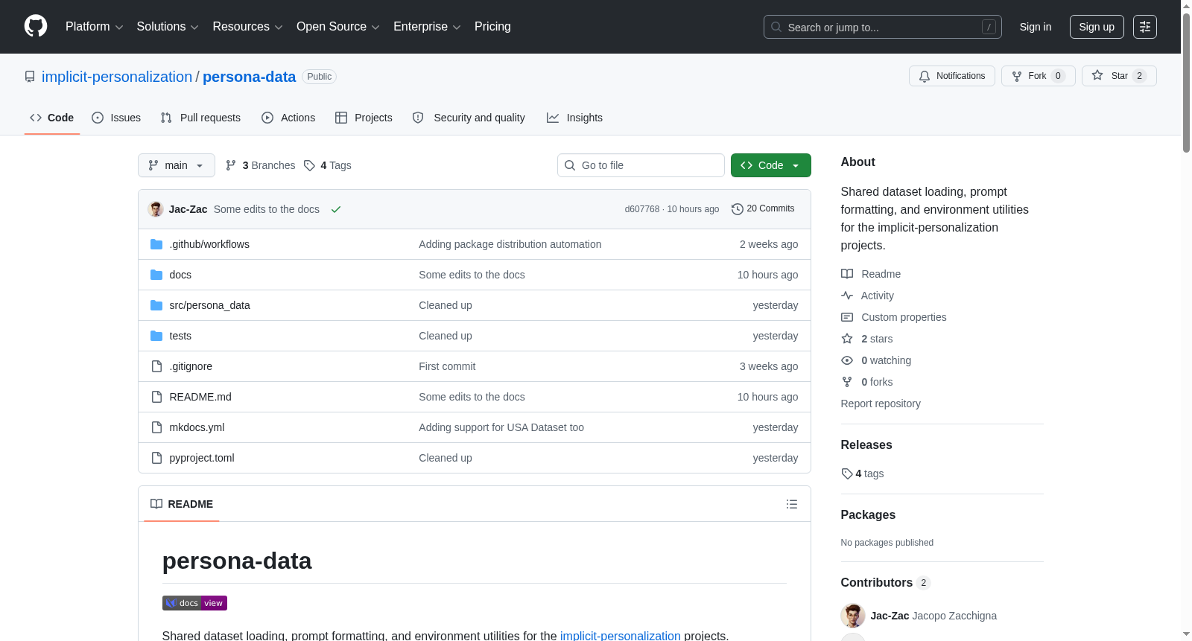Click the src/persona_data folder icon
The image size is (1192, 641).
[x=156, y=305]
